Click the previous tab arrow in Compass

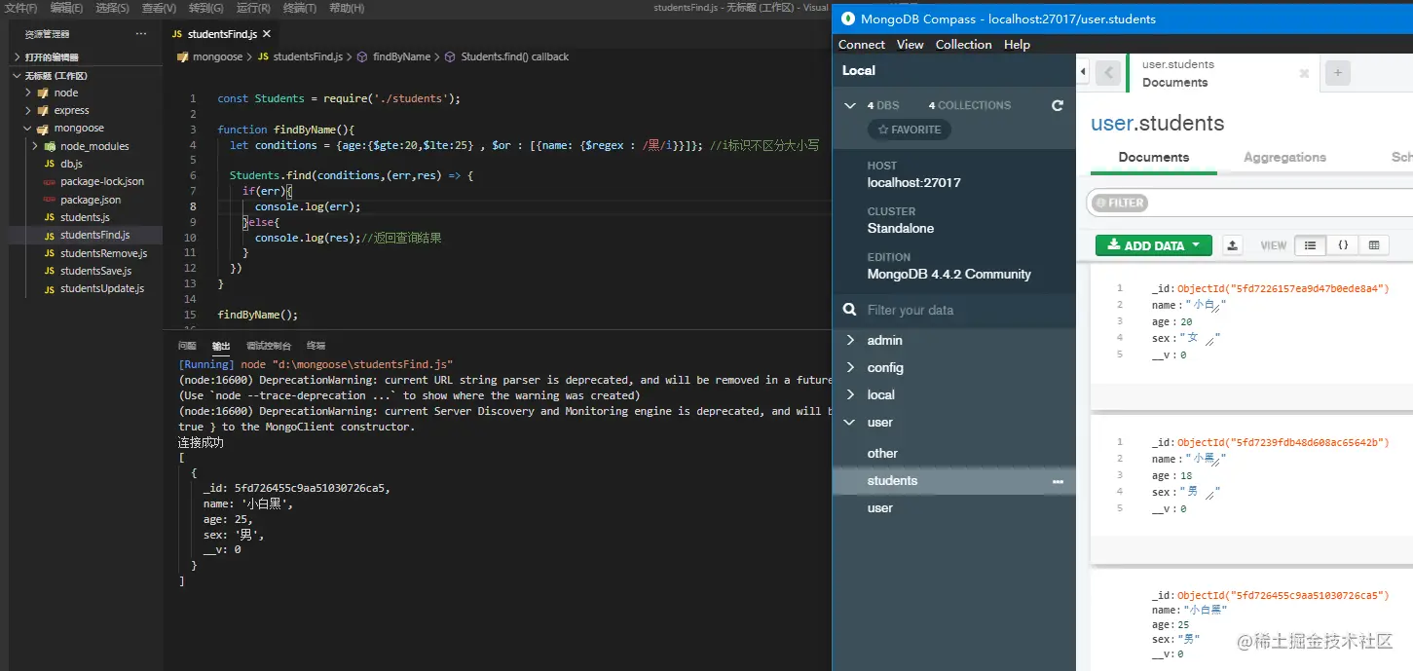point(1107,73)
